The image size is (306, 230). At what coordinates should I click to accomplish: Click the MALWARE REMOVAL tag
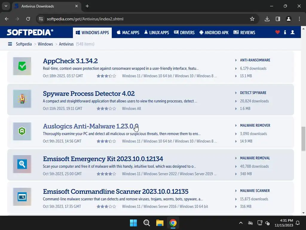point(255,158)
